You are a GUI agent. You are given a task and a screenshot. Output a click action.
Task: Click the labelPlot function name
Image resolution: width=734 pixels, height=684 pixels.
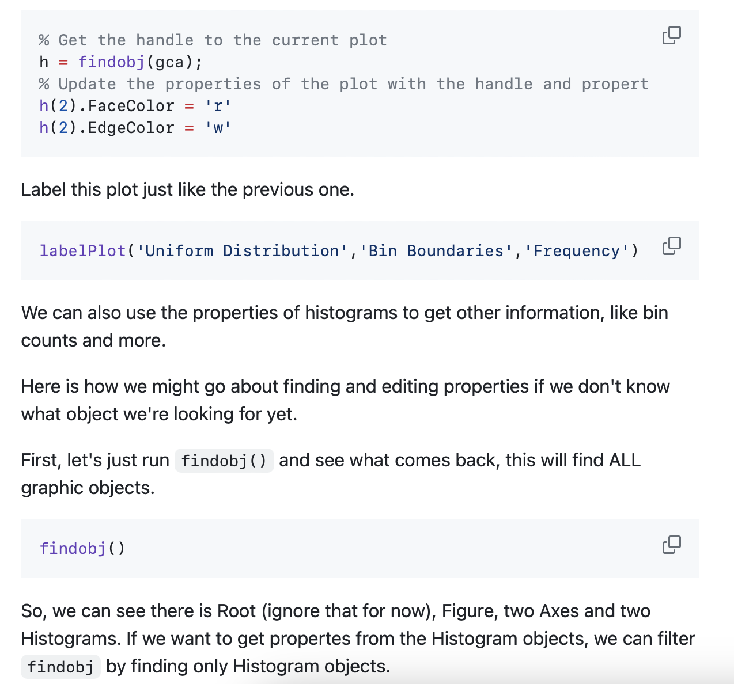click(x=82, y=251)
